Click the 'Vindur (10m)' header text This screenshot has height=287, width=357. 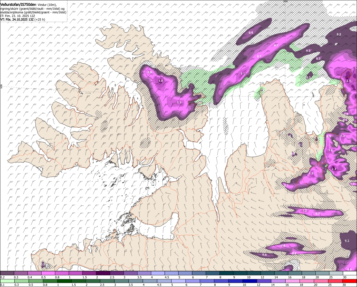tap(47, 4)
